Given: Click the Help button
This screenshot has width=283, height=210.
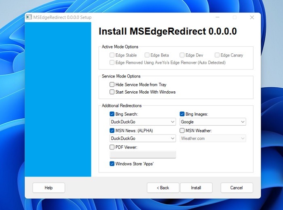Looking at the screenshot, I should tap(49, 188).
